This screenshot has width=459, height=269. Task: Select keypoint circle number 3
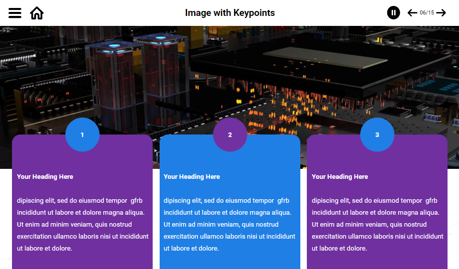377,134
